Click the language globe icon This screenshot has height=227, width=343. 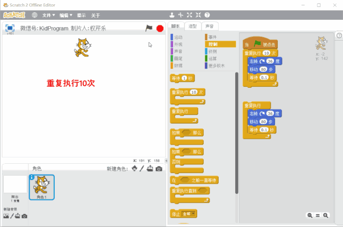click(x=35, y=15)
